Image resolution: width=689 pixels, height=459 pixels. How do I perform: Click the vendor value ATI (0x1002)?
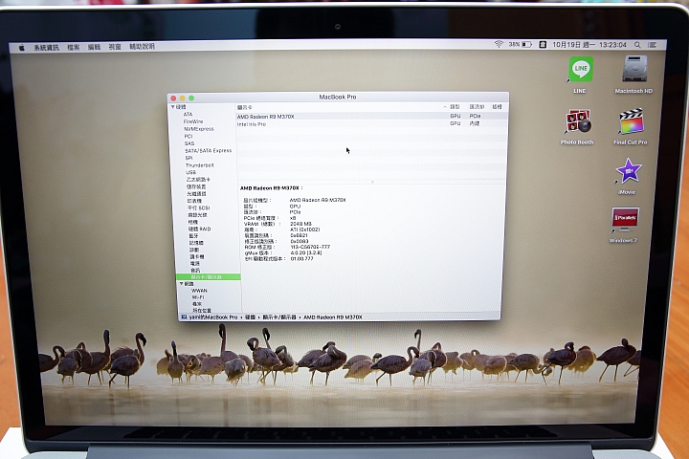(305, 229)
